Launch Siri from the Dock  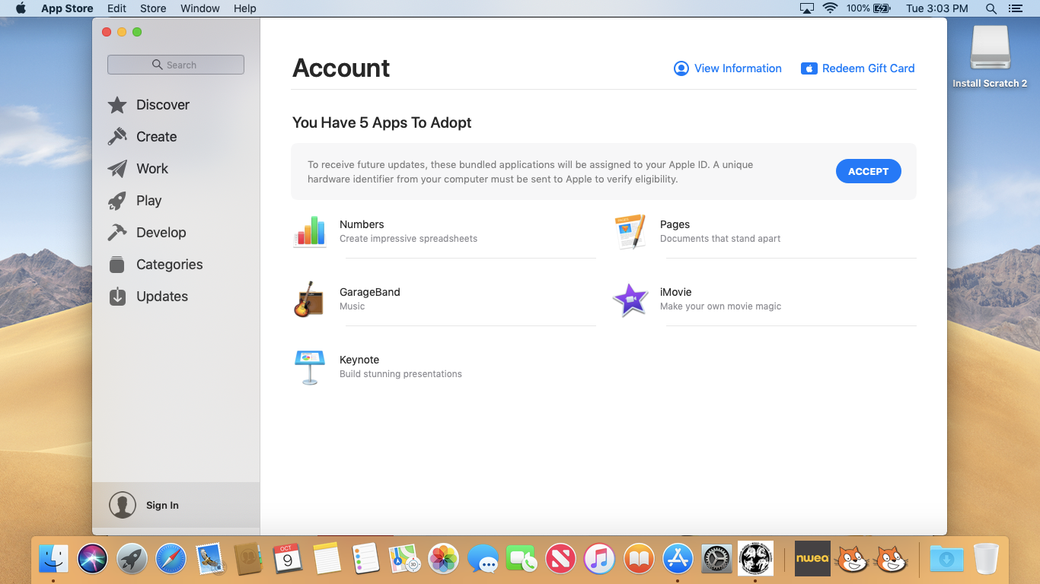coord(93,560)
